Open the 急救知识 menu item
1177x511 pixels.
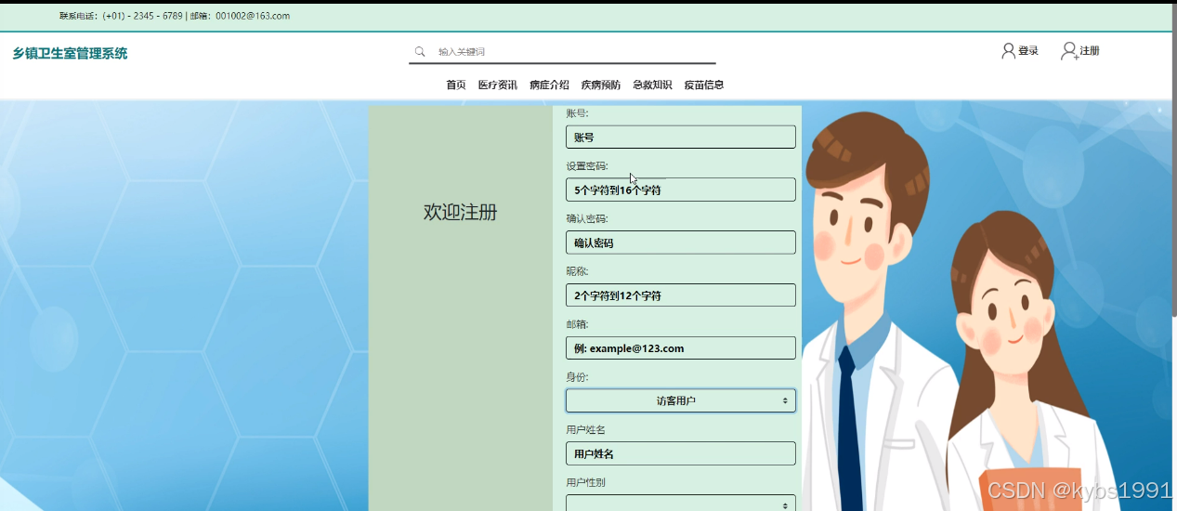click(652, 85)
